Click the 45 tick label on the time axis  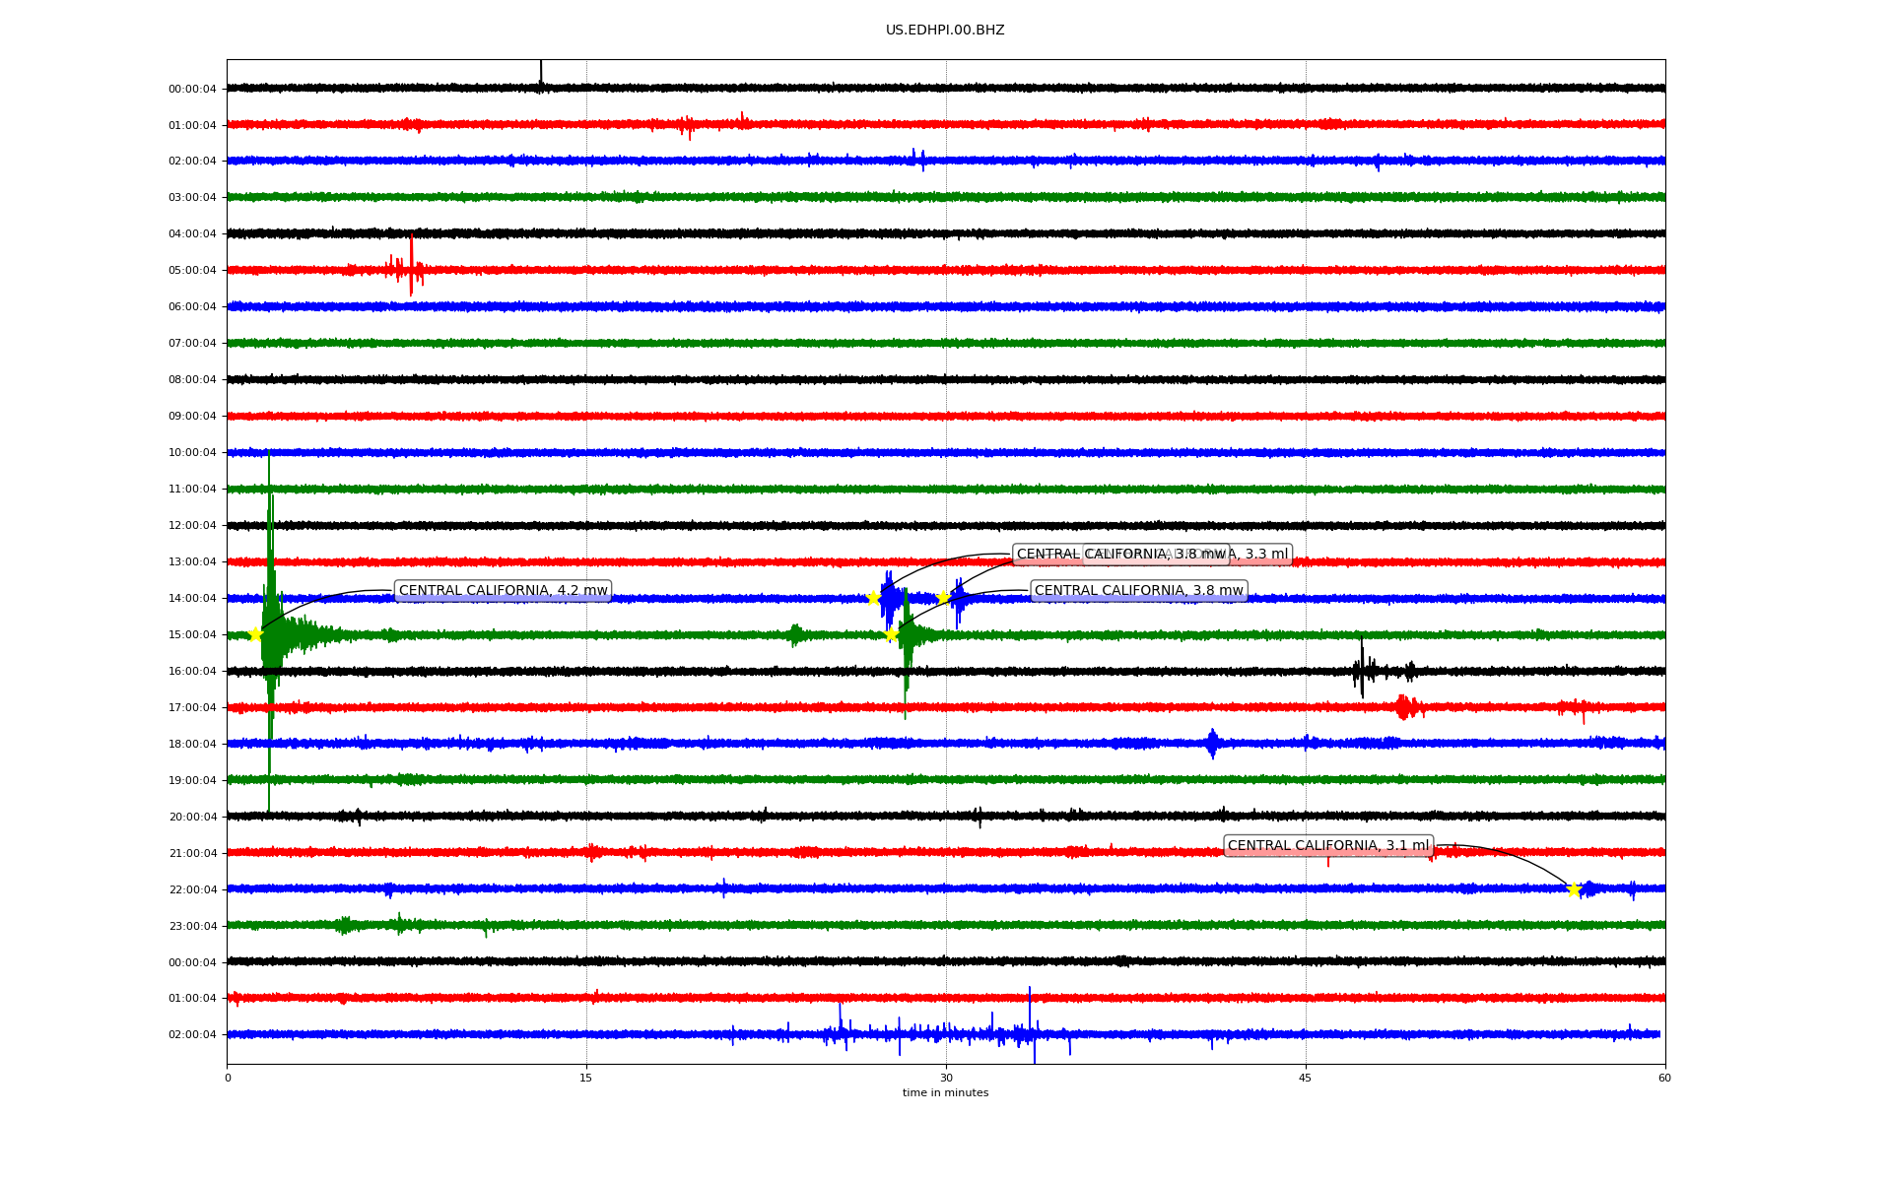1306,1078
